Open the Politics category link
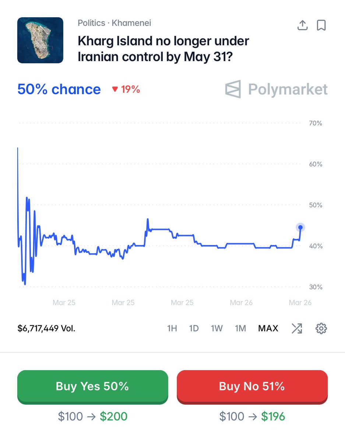Image resolution: width=345 pixels, height=442 pixels. coord(91,23)
